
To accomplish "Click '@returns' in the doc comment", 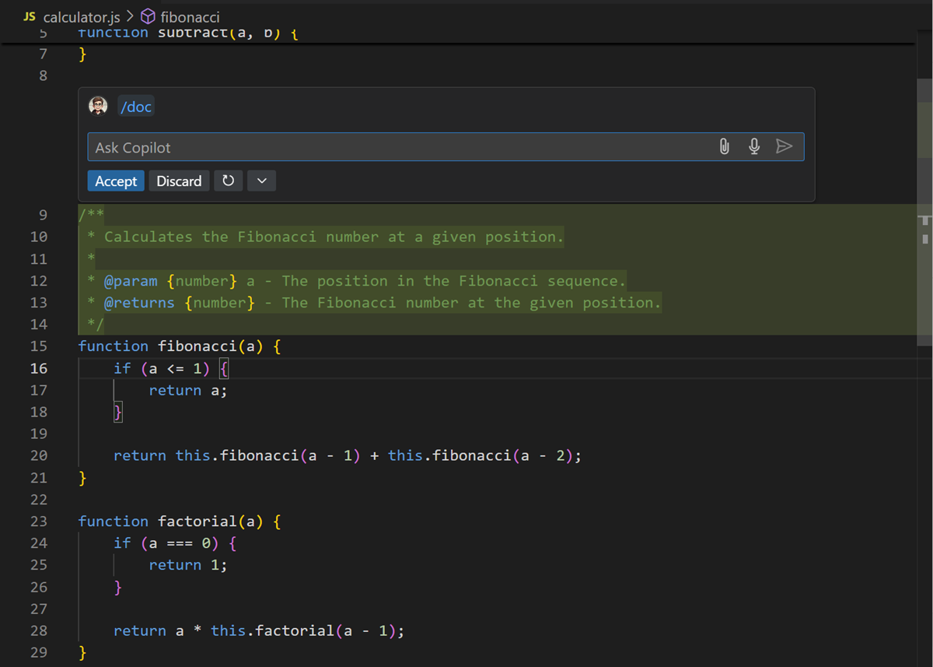I will (x=139, y=303).
